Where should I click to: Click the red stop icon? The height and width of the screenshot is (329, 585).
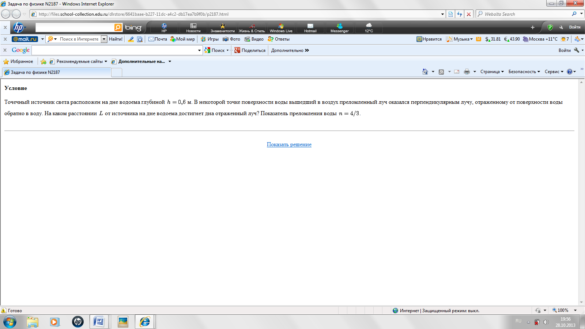point(469,14)
